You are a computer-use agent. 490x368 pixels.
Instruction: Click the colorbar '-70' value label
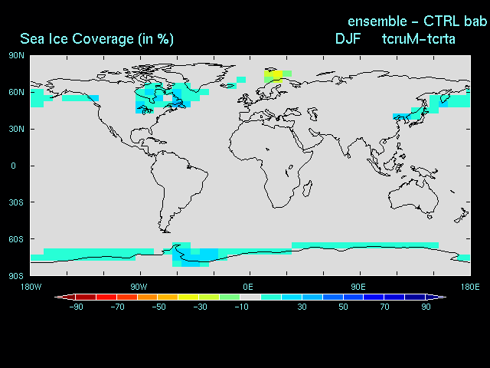click(x=117, y=307)
